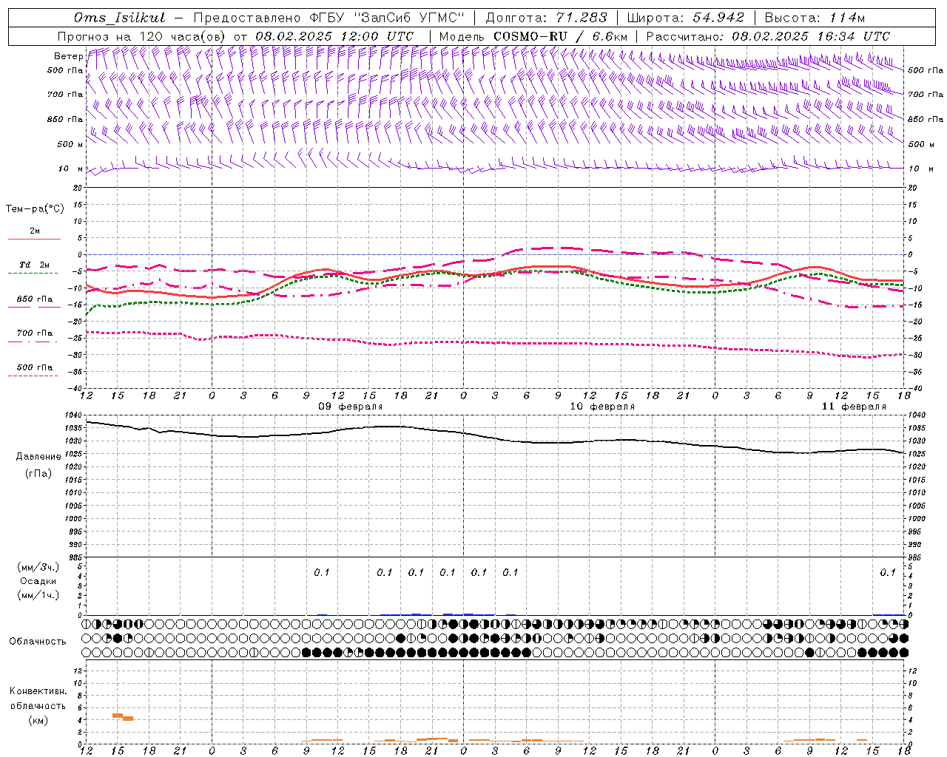Click the (гПа) unit under Давление
947x757 pixels.
tap(38, 473)
